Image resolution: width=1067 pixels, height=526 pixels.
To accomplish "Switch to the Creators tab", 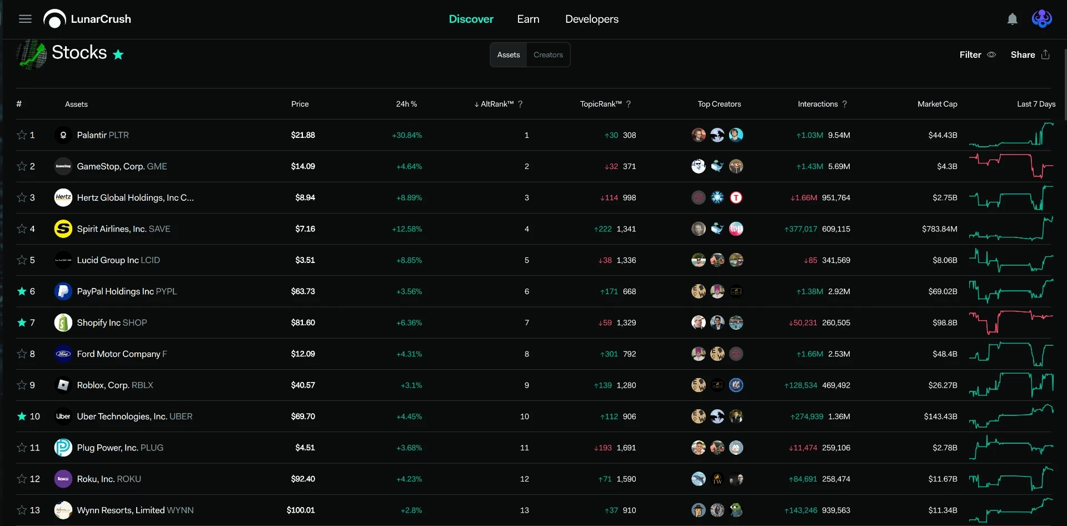I will coord(548,54).
